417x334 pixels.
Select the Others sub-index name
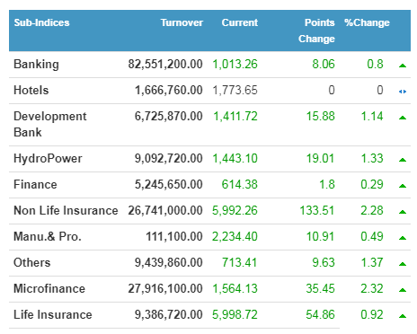coord(32,262)
